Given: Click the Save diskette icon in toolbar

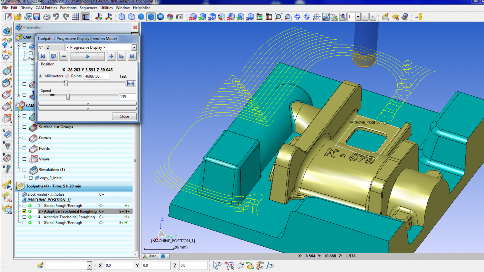Looking at the screenshot, I should 37,17.
